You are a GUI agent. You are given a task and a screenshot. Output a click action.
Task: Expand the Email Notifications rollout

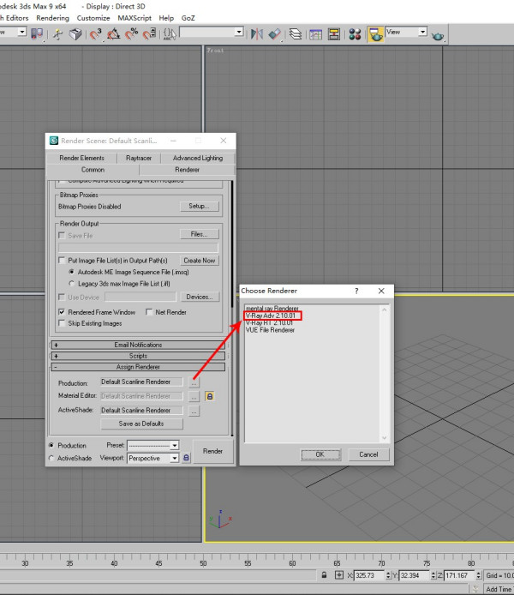pyautogui.click(x=138, y=345)
